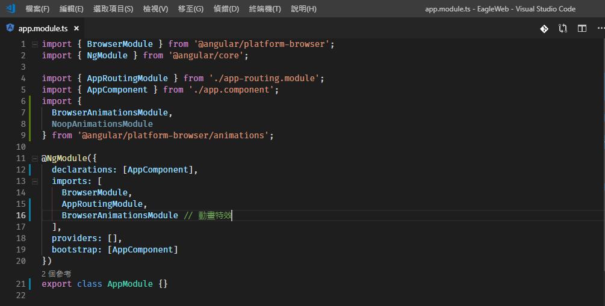Split the editor with the layout icon
The image size is (605, 306).
coord(582,28)
